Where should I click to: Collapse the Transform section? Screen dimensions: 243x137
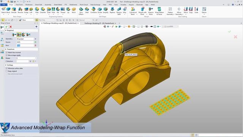tap(6, 49)
